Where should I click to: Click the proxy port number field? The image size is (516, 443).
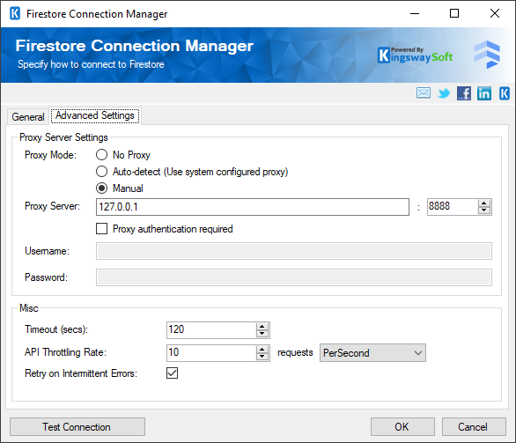click(453, 207)
